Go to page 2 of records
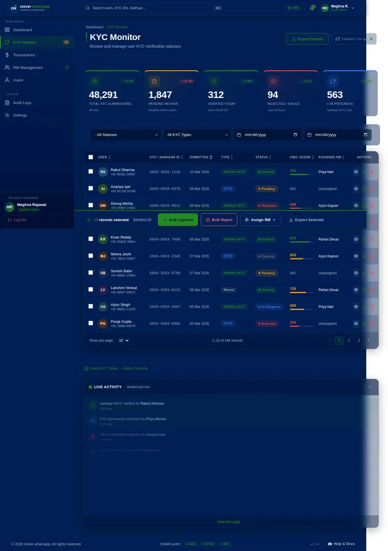388x551 pixels. click(349, 340)
